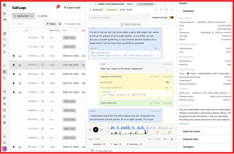Screen dimensions: 234x154
Task: Open Testbed link in Variable Extraction
Action: click(x=155, y=77)
